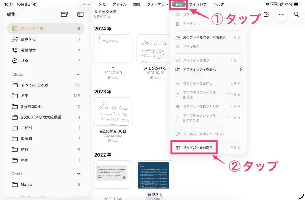Screen dimensions: 305x200
Task: Collapse the iCloud section chevron
Action: point(78,74)
